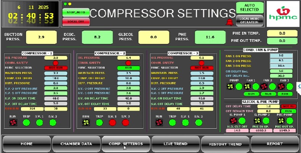Click RUN button under FAN 3
Image resolution: width=301 pixels, height=153 pixels.
285,94
